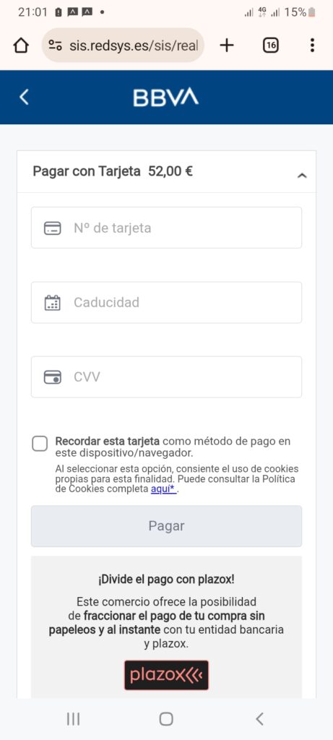Tap the Android home navigation button

(166, 719)
